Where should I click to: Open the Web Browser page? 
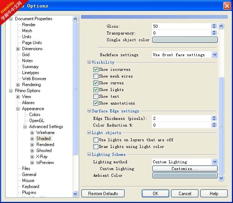(x=34, y=79)
